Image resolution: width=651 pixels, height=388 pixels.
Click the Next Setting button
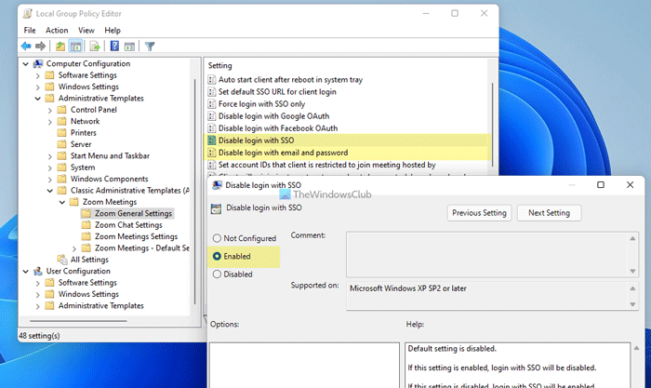tap(551, 213)
